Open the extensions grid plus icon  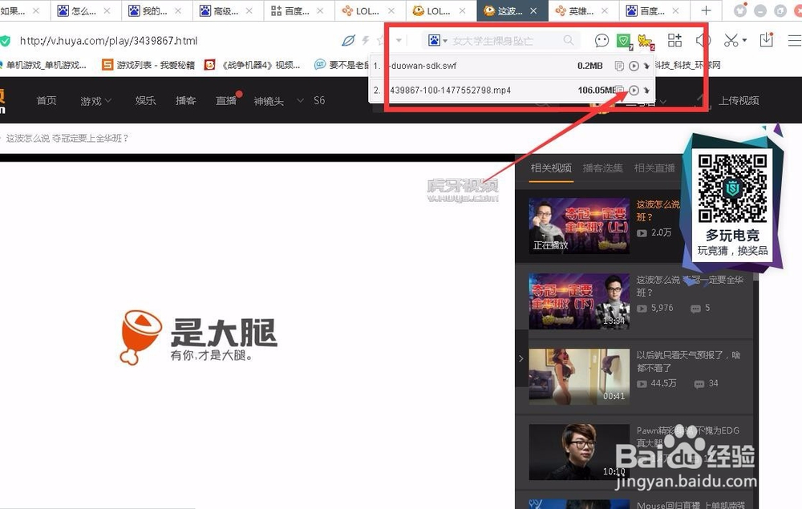click(674, 40)
